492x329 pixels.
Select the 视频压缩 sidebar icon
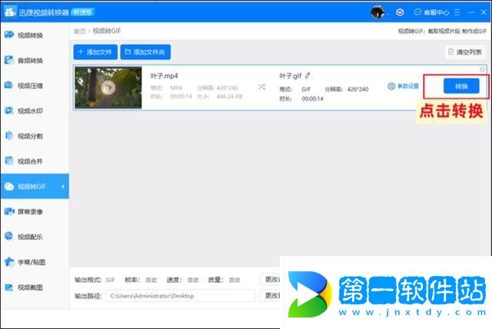click(8, 85)
